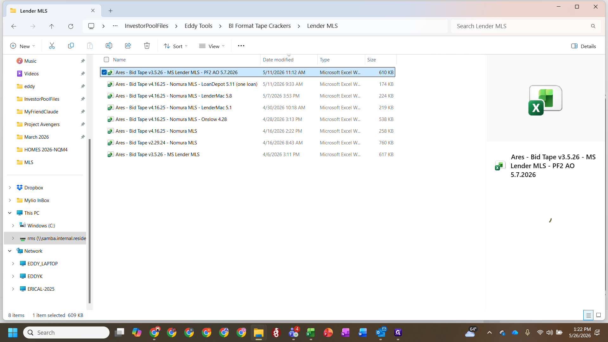
Task: Sort by the Name column header
Action: coord(119,60)
